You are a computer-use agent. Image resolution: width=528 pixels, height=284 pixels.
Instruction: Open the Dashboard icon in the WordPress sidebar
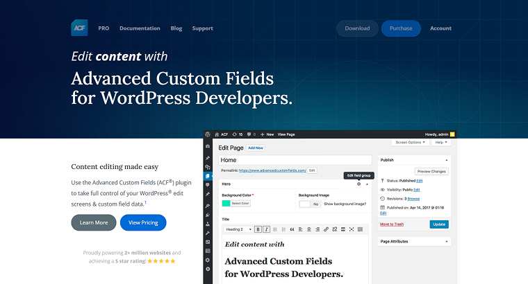[208, 146]
